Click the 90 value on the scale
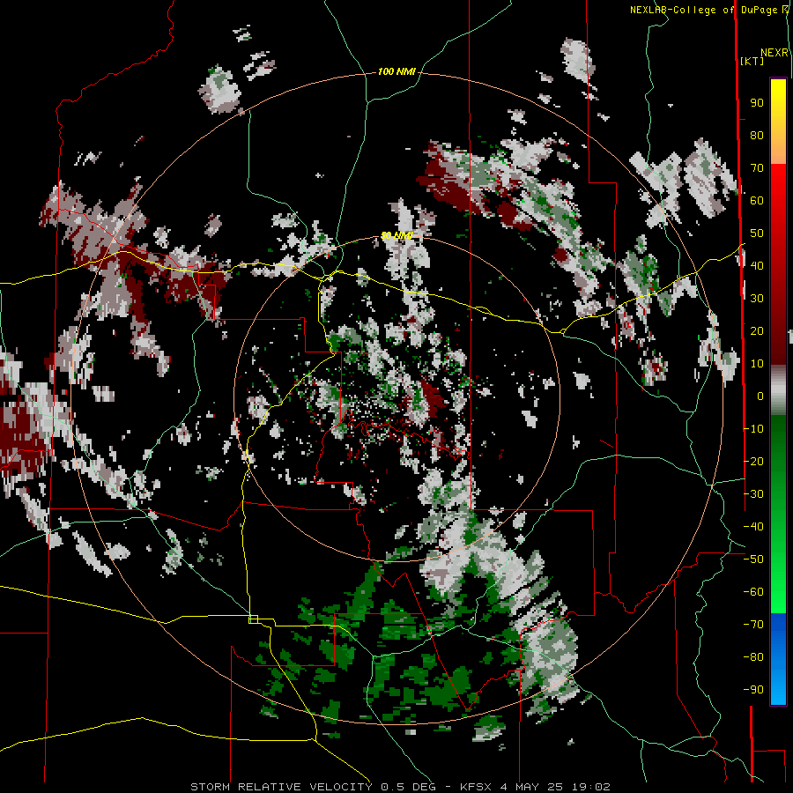Screen dimensions: 793x793 pos(757,103)
